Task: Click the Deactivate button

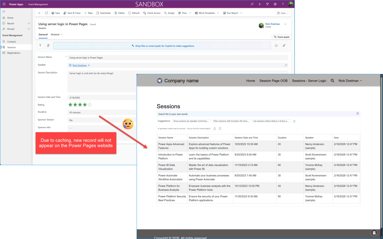Action: pos(104,13)
